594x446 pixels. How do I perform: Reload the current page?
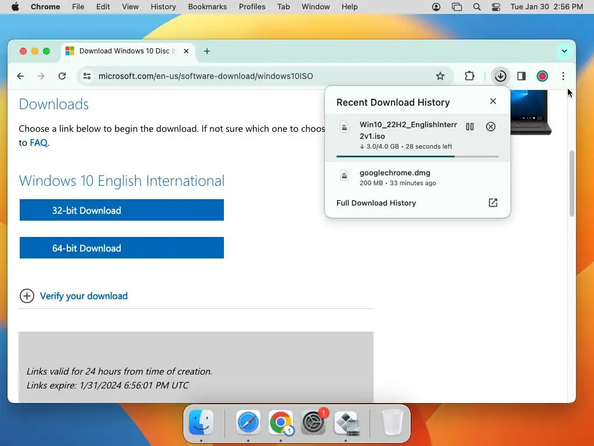coord(62,76)
